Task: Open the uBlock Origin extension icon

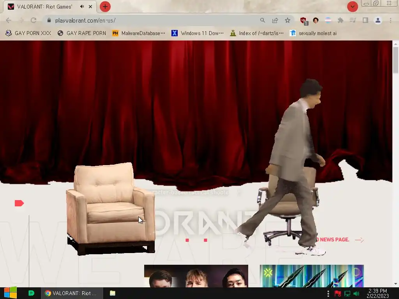Action: coord(304,21)
